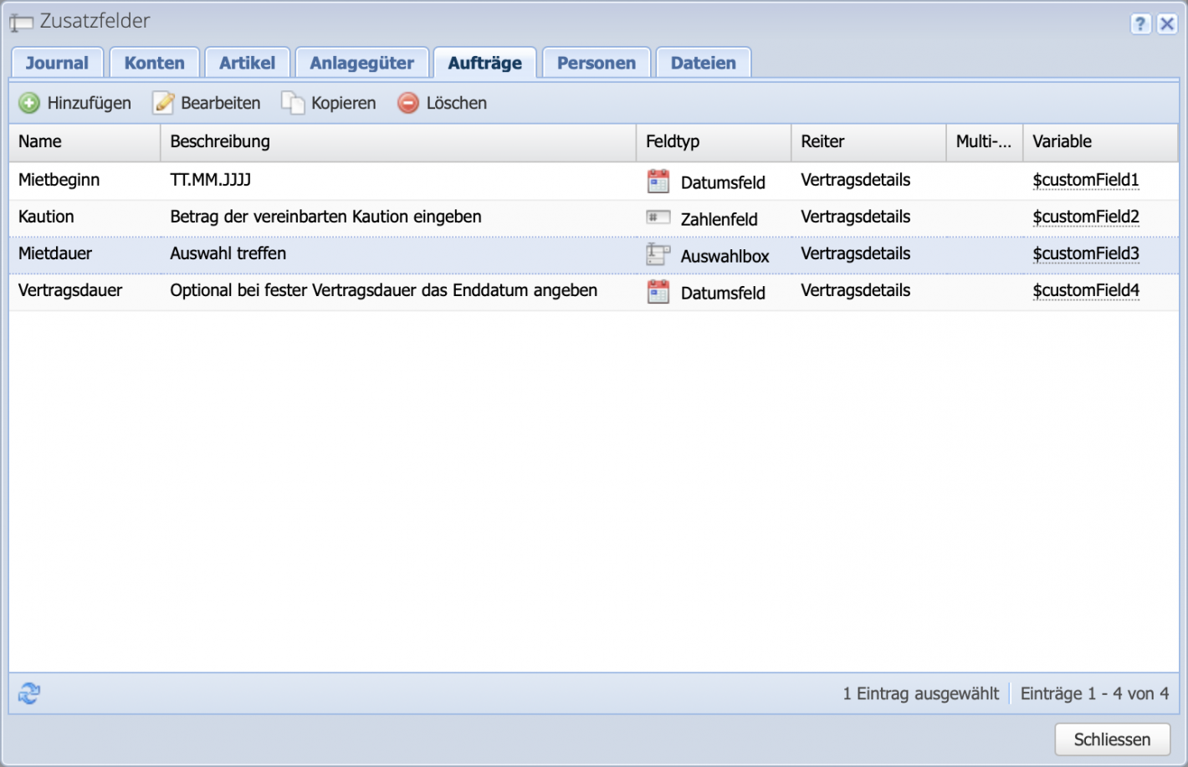Switch to the Dateien tab
The image size is (1188, 767).
[703, 62]
